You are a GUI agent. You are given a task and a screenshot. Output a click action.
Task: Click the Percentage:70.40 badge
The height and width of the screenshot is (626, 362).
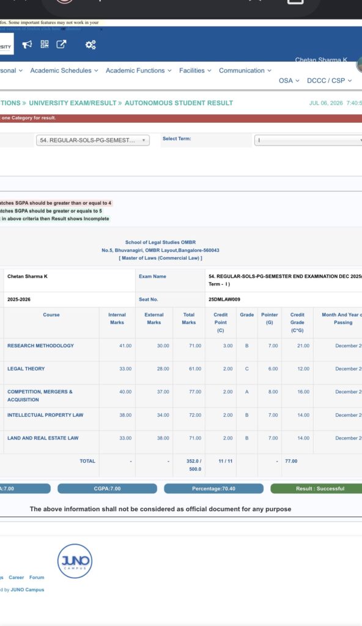[x=214, y=488]
